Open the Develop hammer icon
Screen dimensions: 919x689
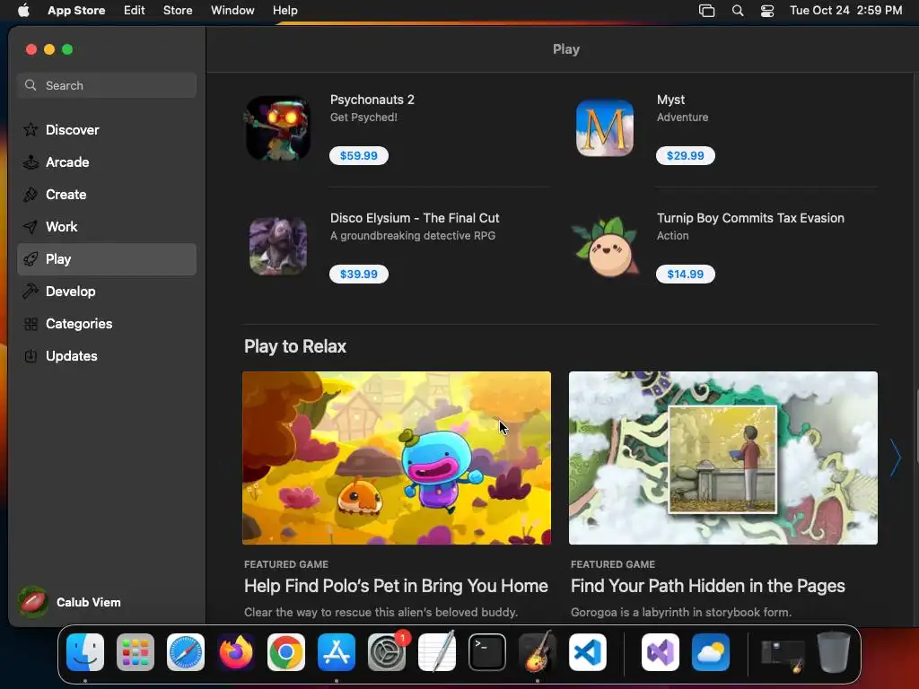(31, 292)
